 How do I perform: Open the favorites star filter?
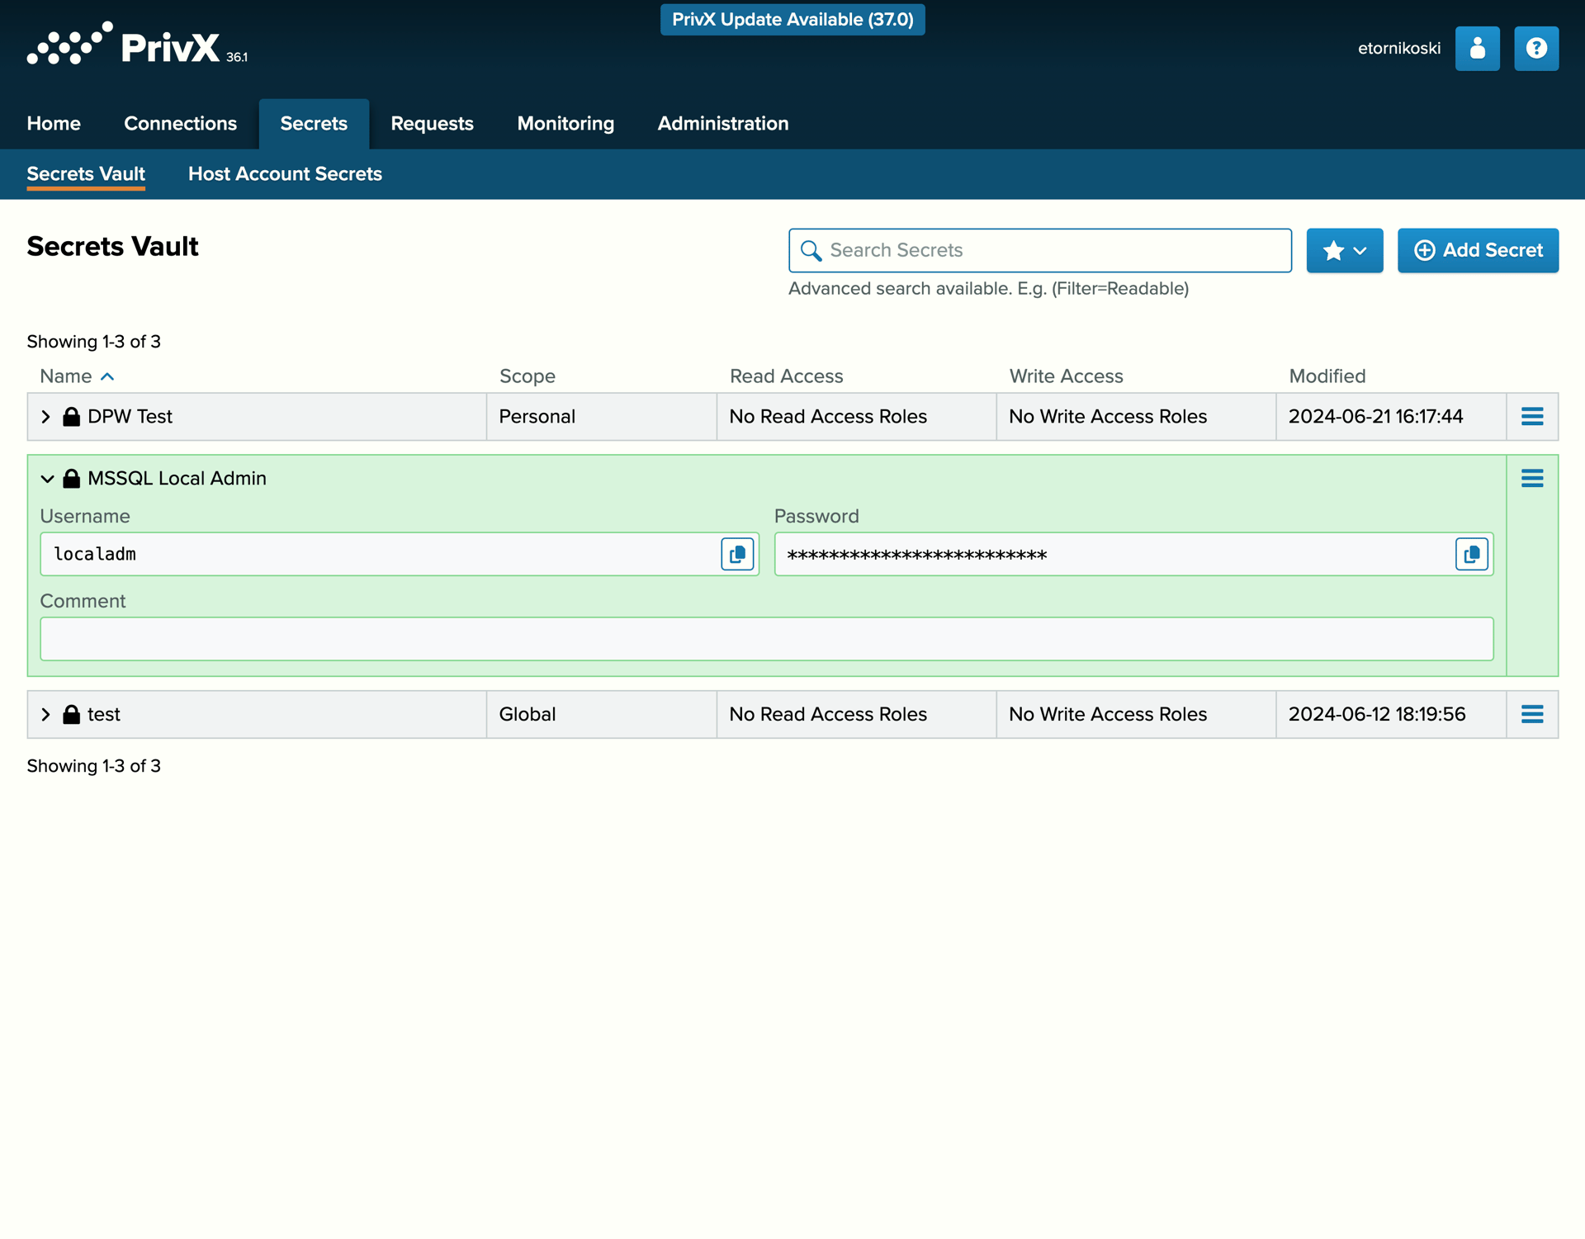click(1334, 250)
